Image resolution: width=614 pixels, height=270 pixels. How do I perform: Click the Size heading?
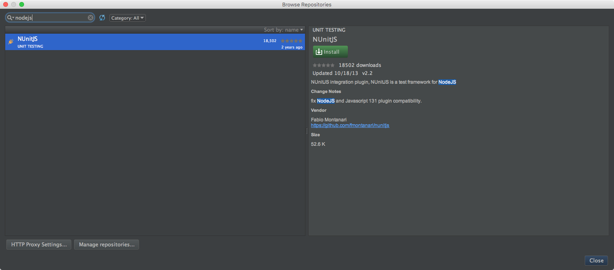click(315, 134)
